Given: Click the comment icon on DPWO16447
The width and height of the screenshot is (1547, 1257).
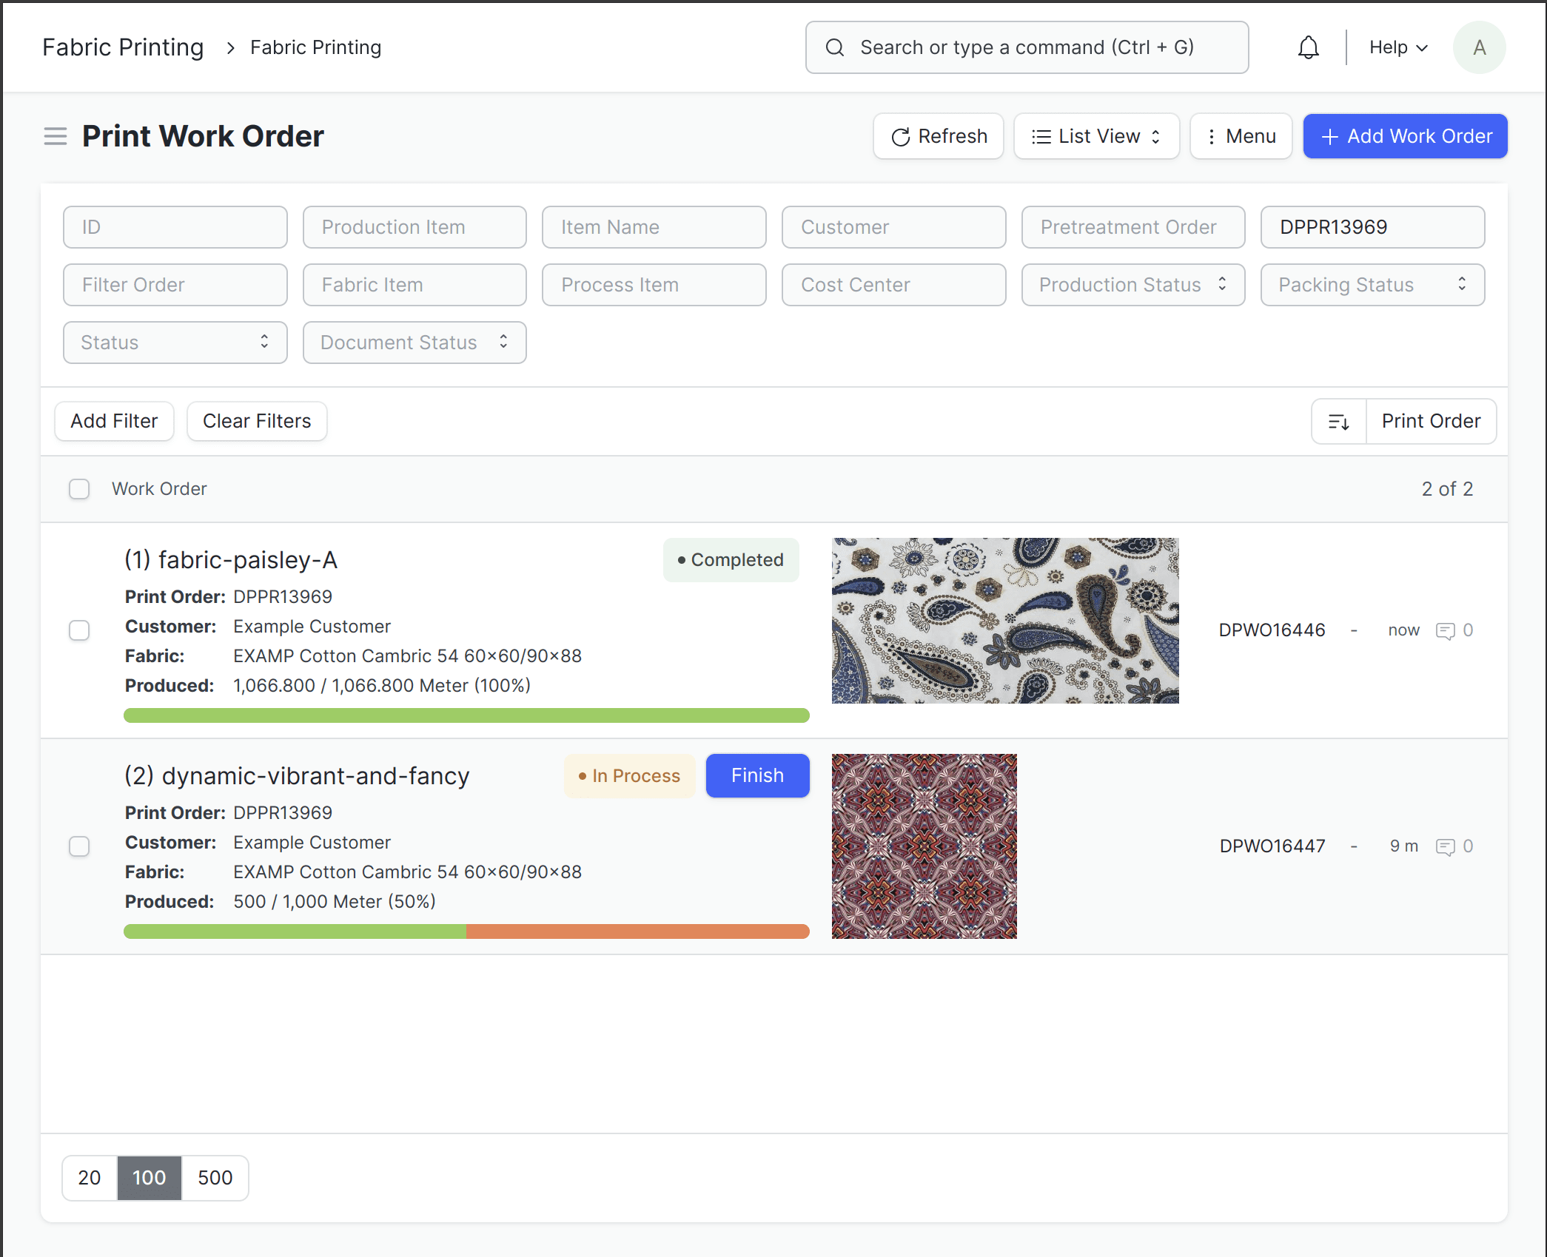Looking at the screenshot, I should coord(1446,846).
